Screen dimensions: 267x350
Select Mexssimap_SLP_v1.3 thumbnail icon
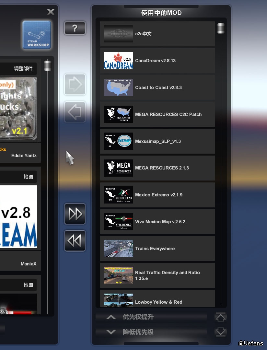click(119, 141)
